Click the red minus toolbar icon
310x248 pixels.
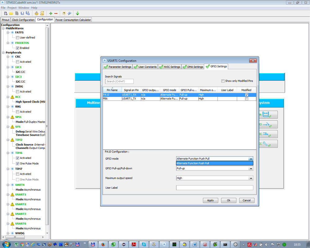56,13
